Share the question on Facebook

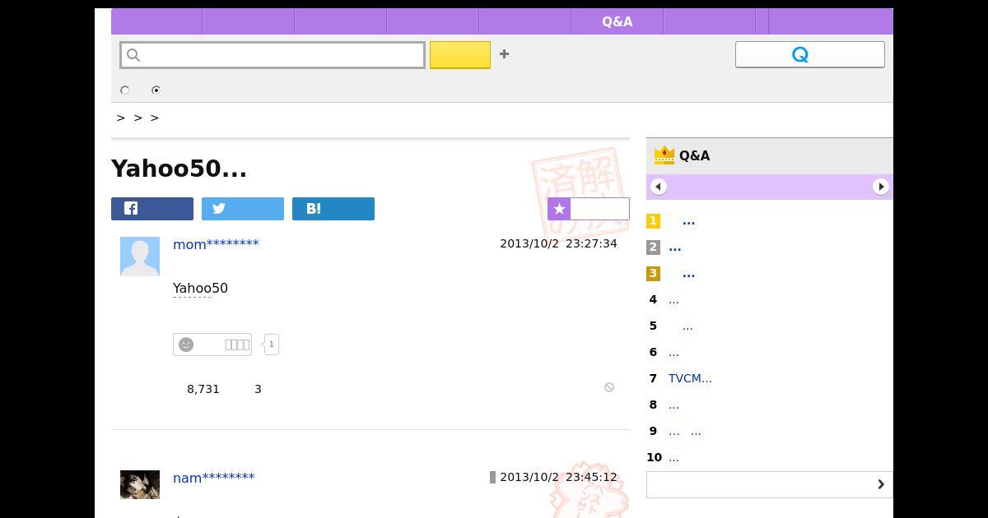[152, 209]
